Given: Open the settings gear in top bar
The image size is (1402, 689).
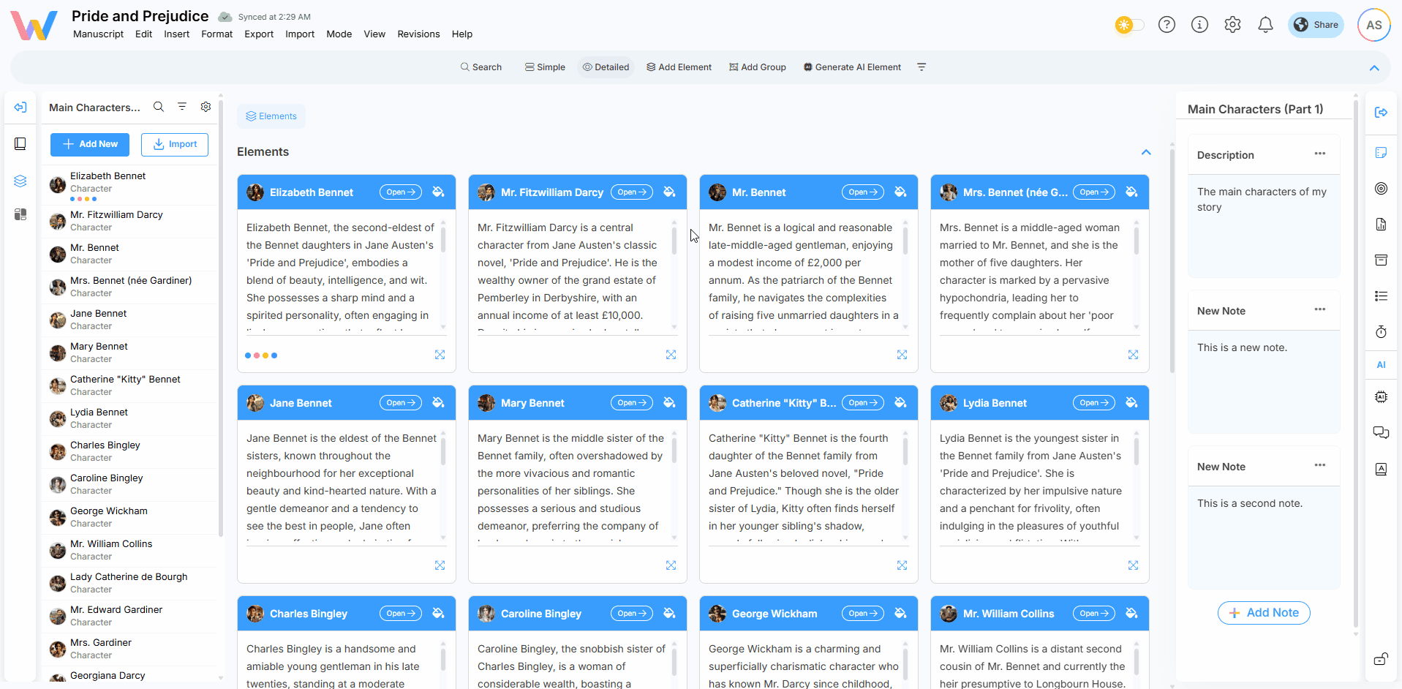Looking at the screenshot, I should point(1232,25).
